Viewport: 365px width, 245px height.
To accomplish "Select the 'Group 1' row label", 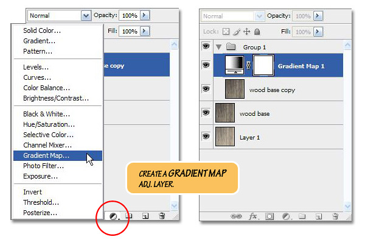I will [x=254, y=48].
